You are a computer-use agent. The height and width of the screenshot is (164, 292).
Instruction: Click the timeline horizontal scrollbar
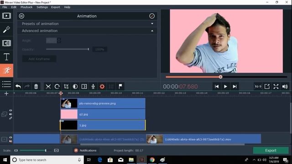coord(162,144)
